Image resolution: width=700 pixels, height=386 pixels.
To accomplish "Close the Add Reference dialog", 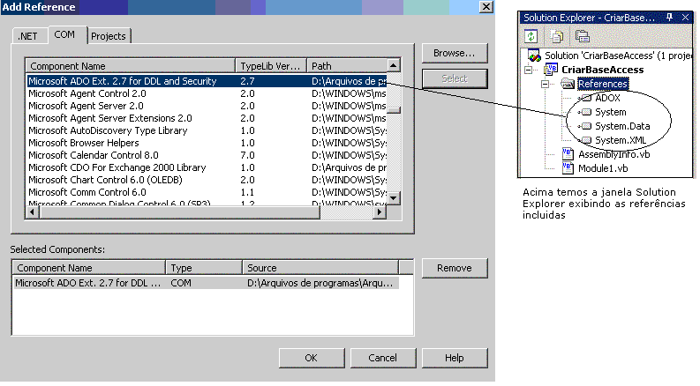I will click(486, 7).
